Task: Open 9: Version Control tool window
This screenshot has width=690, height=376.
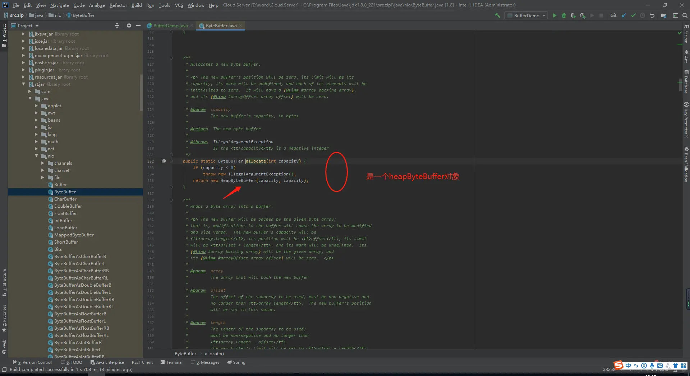Action: click(32, 362)
